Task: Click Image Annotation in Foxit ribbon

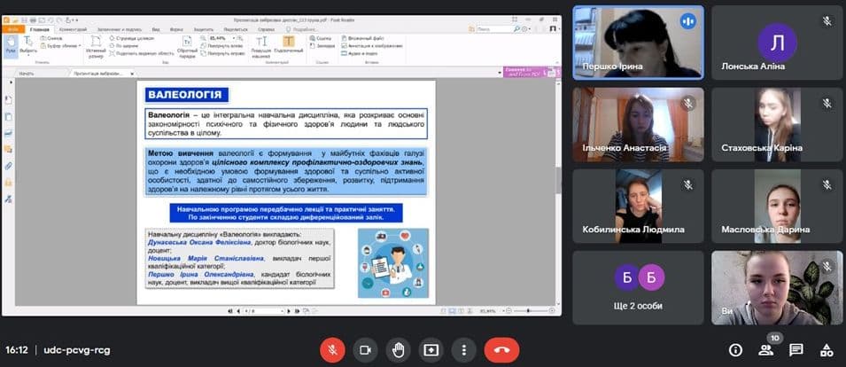Action: [x=372, y=46]
